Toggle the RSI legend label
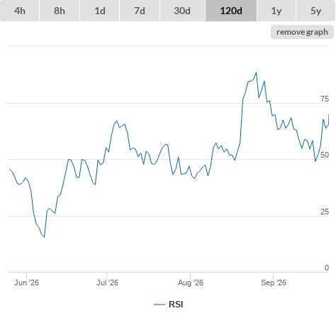The height and width of the screenshot is (323, 336). click(176, 305)
